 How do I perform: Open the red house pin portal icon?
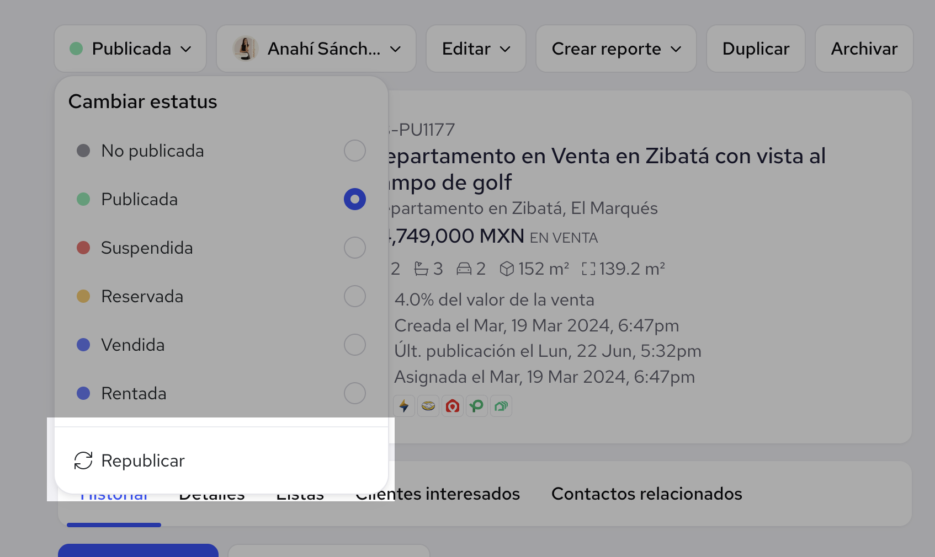click(453, 406)
